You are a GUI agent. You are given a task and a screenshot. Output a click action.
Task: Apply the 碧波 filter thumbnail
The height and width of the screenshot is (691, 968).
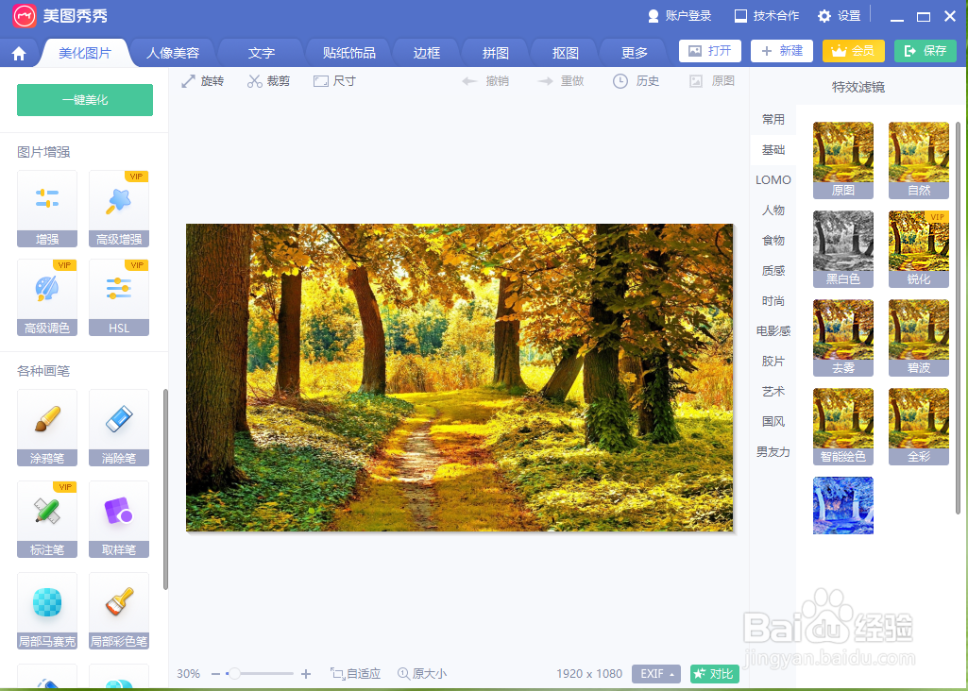[919, 338]
